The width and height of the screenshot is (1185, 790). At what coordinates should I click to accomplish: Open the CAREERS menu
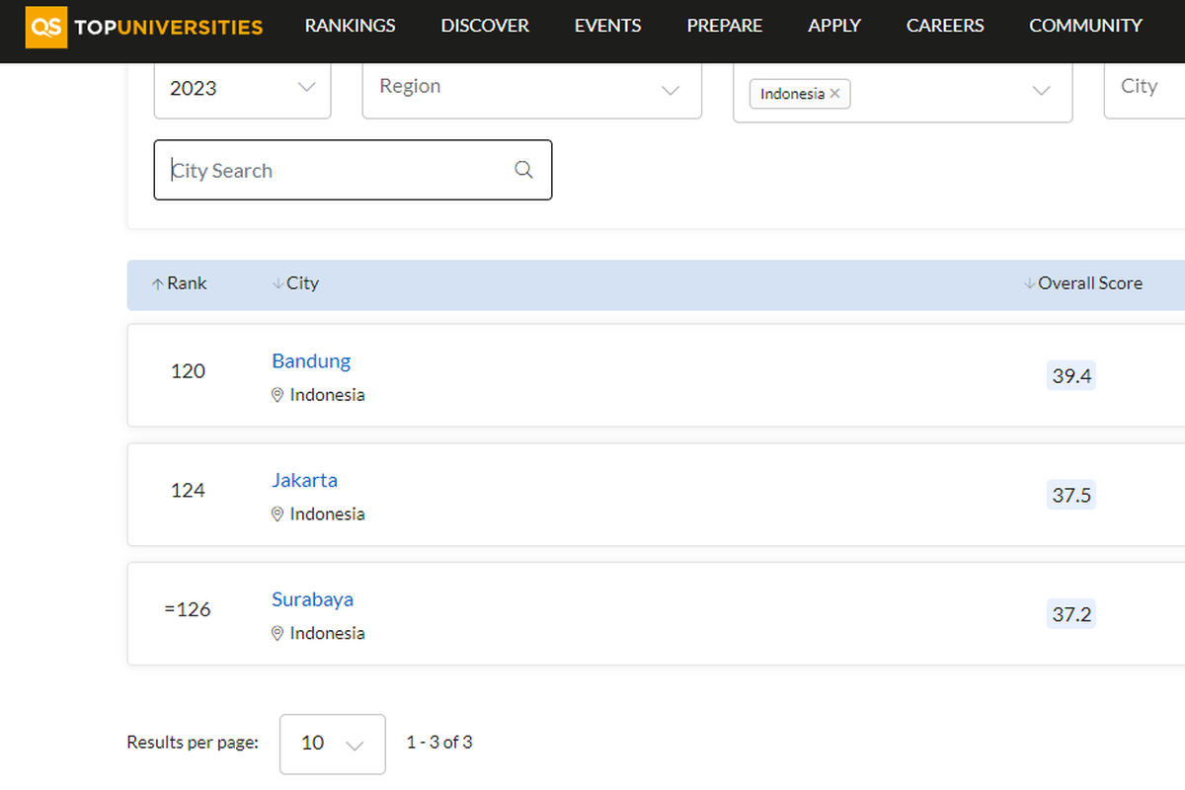(x=945, y=26)
